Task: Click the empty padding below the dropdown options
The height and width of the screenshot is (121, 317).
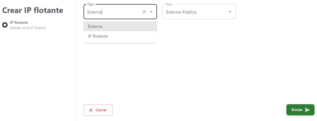Action: click(x=120, y=42)
